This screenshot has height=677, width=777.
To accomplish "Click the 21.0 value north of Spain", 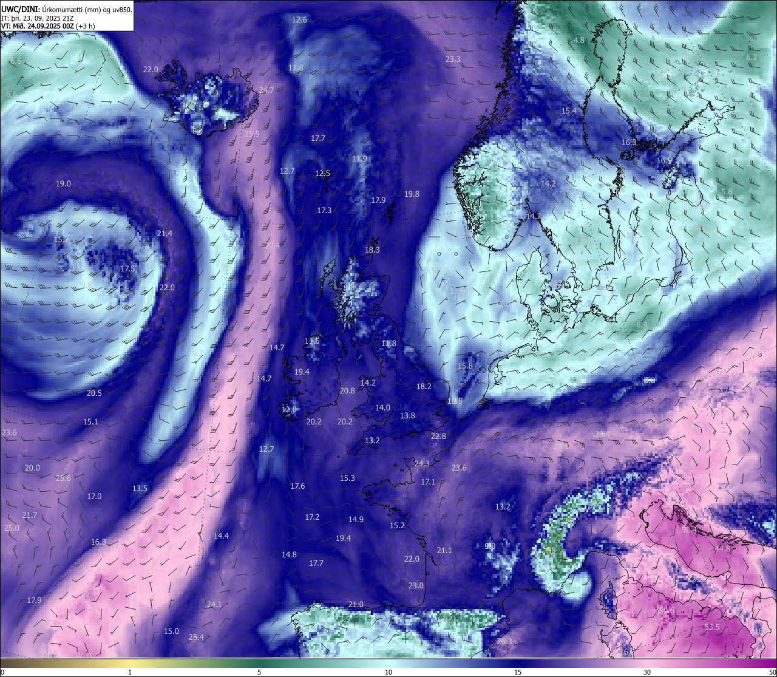I will pos(356,605).
